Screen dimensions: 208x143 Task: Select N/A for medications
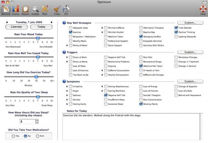pos(37,136)
